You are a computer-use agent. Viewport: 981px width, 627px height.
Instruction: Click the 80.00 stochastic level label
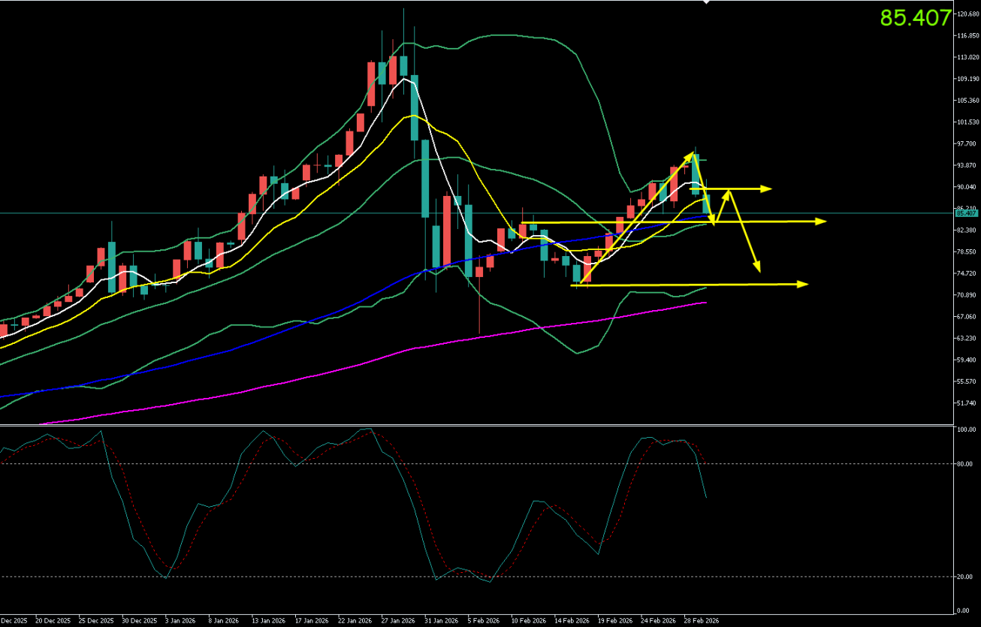pos(965,464)
